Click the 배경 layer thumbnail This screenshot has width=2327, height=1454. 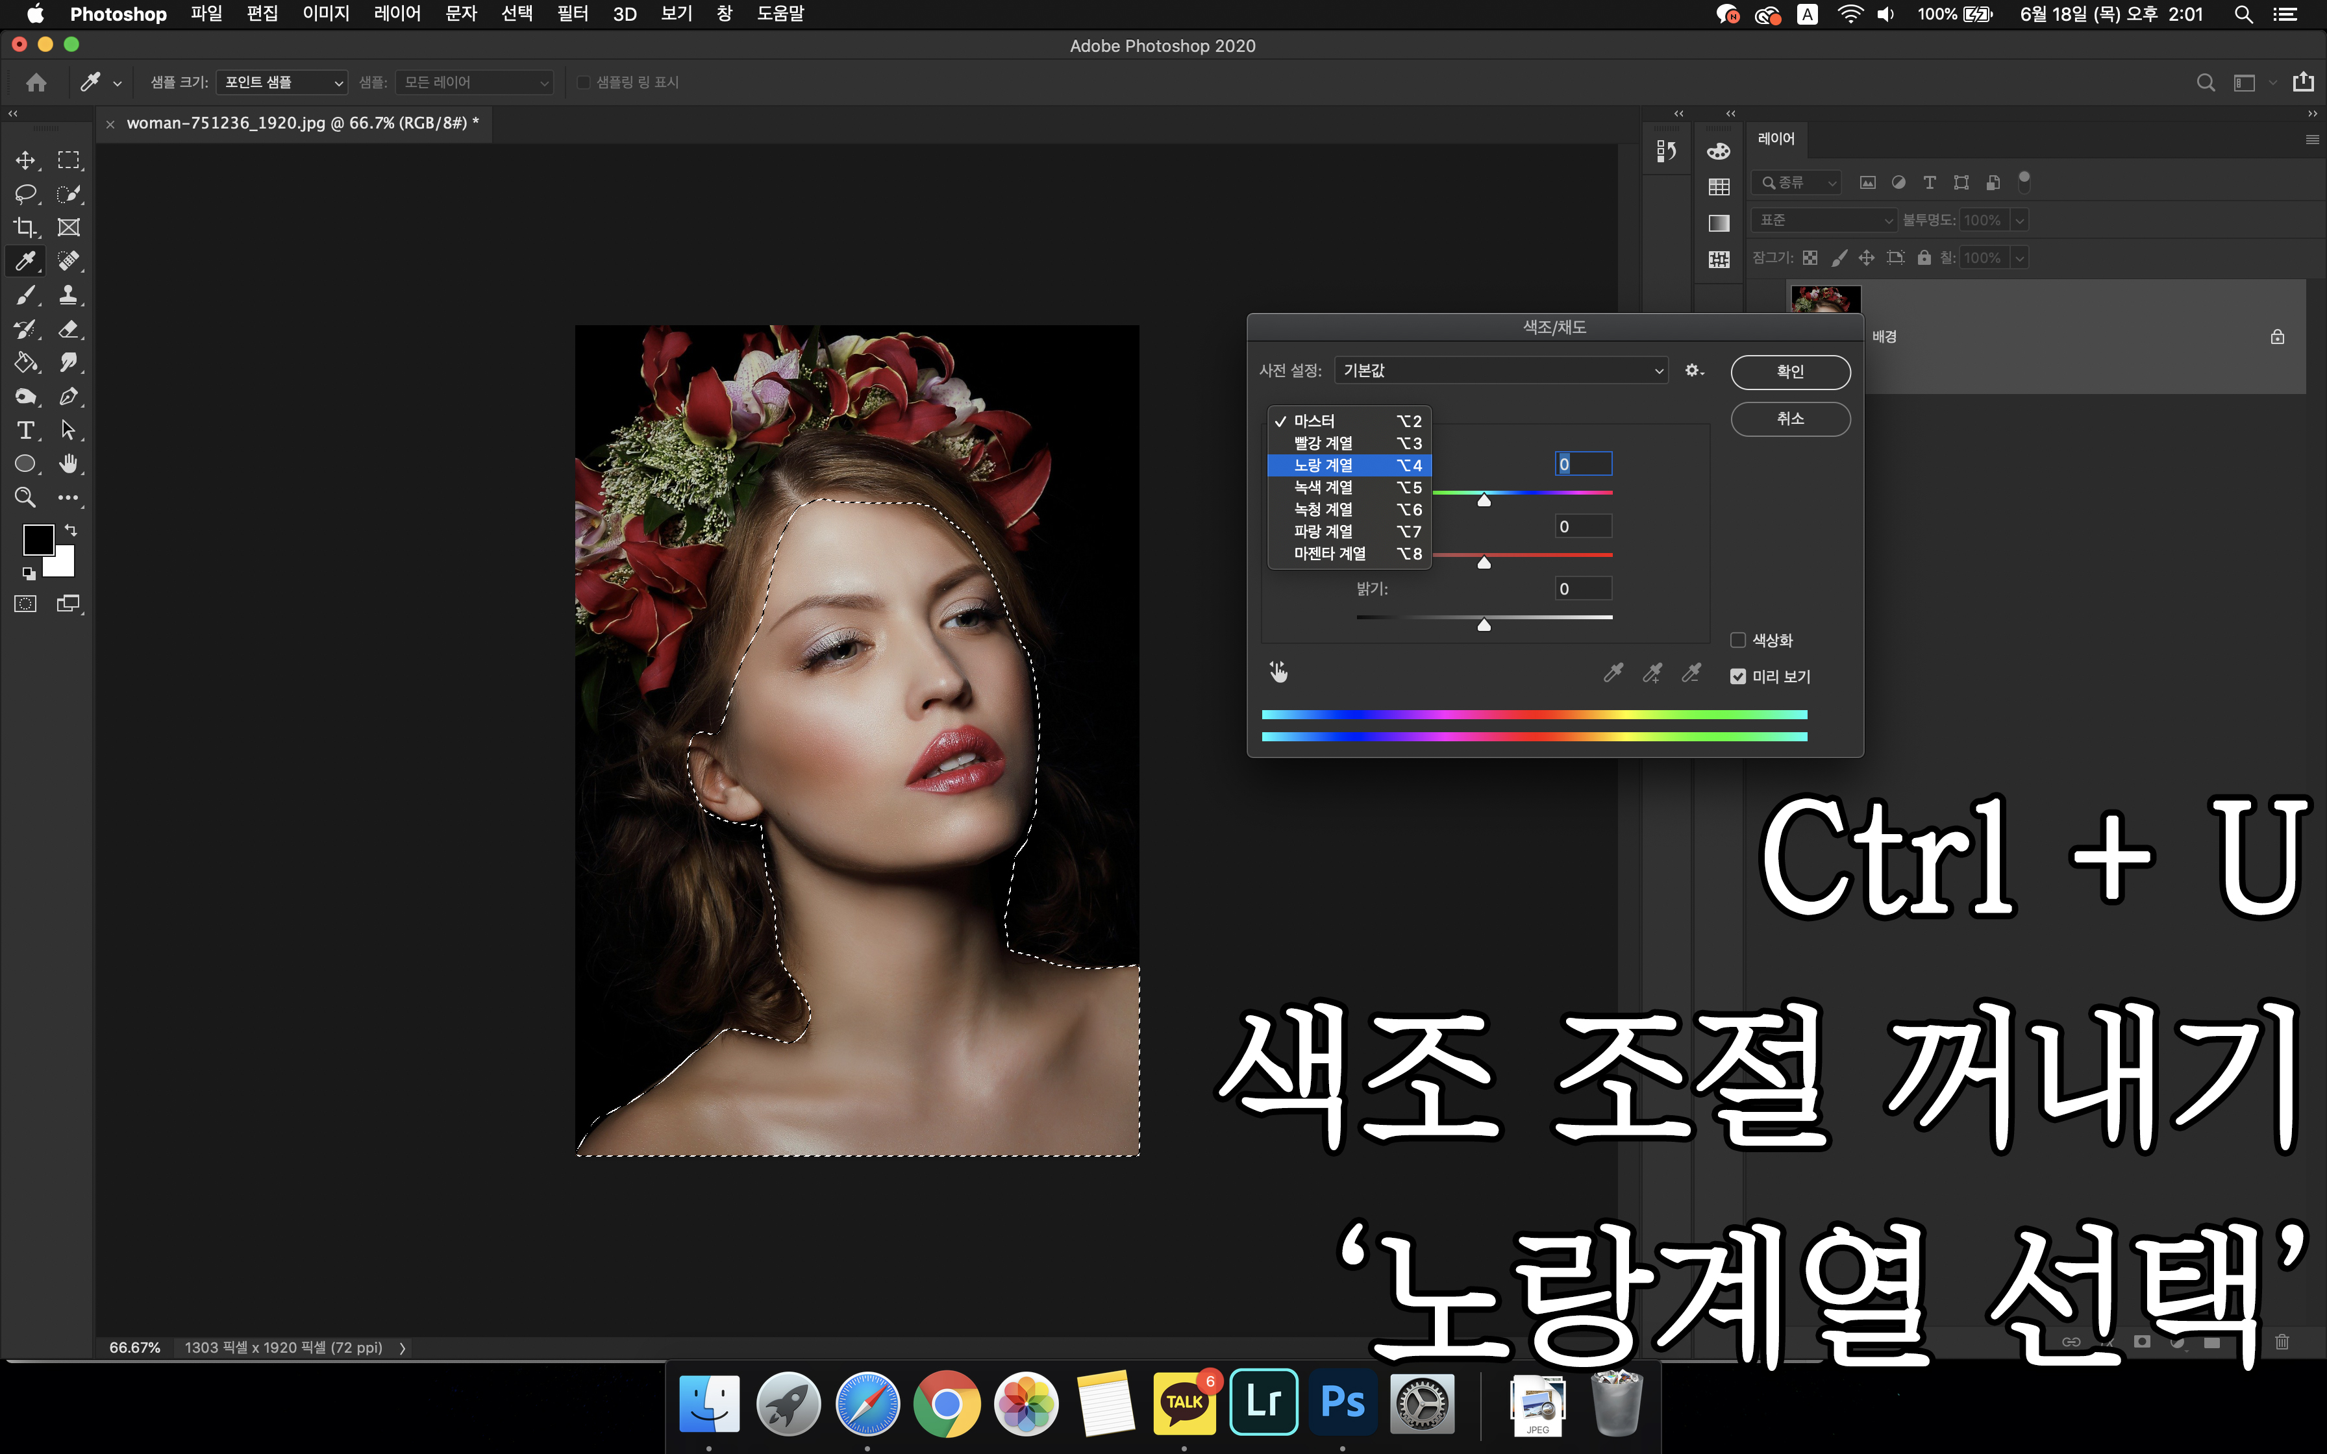click(x=1825, y=300)
